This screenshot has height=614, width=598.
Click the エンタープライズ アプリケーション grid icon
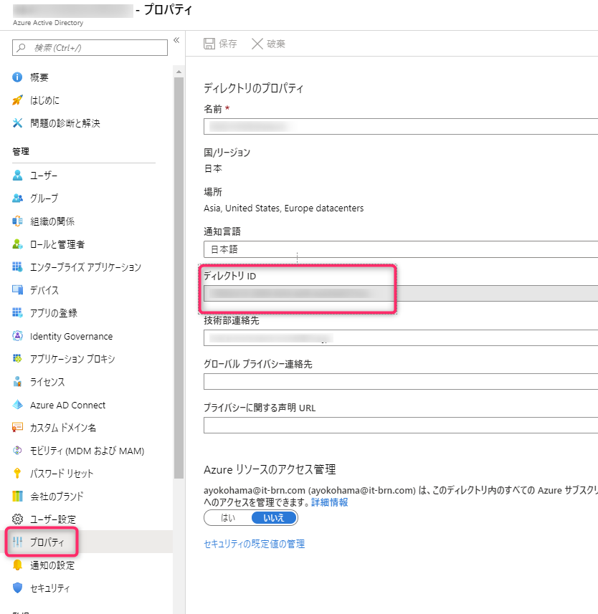(x=17, y=267)
